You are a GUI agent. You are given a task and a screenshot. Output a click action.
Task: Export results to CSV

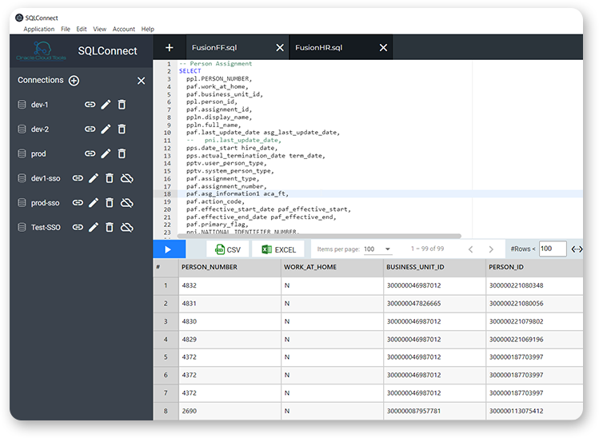(x=228, y=249)
